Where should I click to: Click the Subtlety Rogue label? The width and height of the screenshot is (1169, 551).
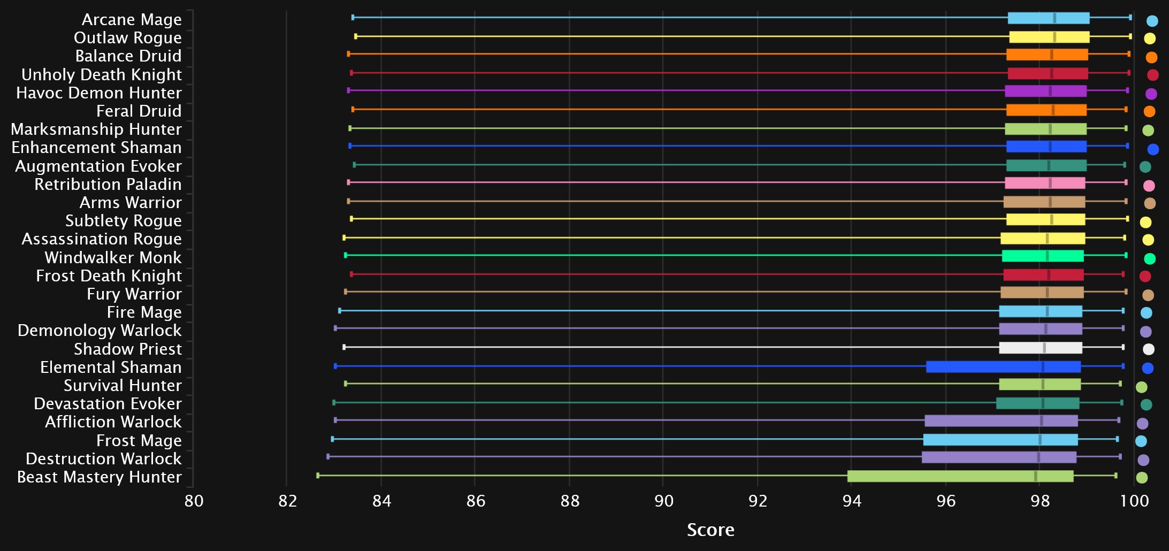point(124,221)
